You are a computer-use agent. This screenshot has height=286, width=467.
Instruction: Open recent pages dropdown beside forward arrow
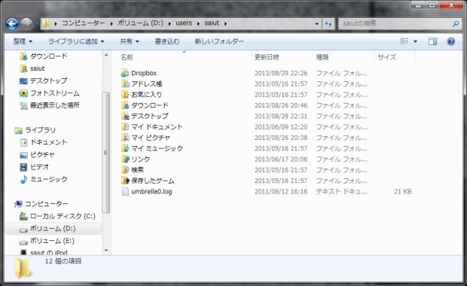click(x=36, y=23)
